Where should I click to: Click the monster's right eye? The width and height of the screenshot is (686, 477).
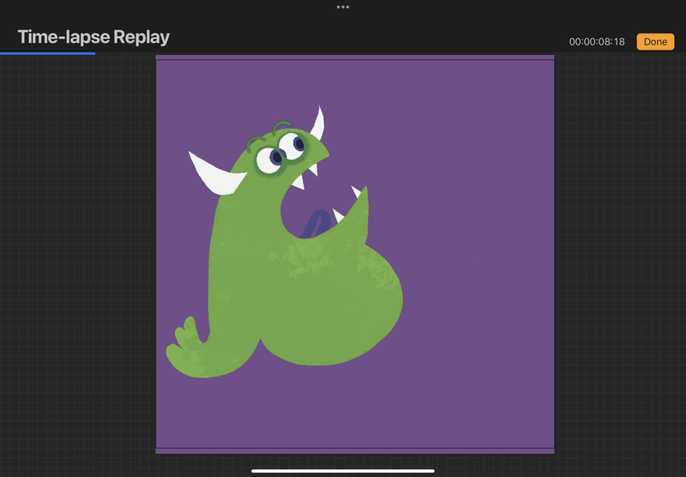pos(295,144)
